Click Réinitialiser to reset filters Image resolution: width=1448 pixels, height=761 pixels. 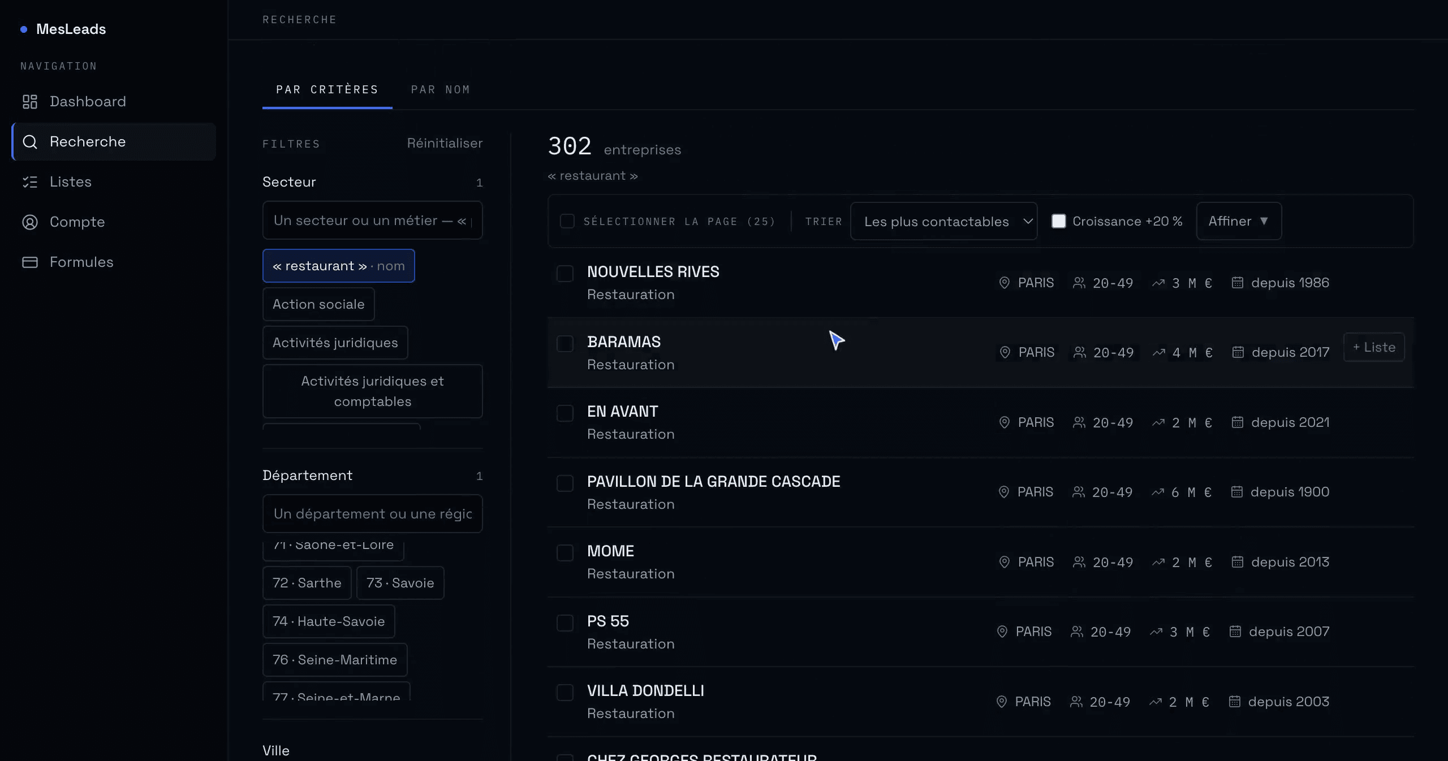tap(445, 144)
